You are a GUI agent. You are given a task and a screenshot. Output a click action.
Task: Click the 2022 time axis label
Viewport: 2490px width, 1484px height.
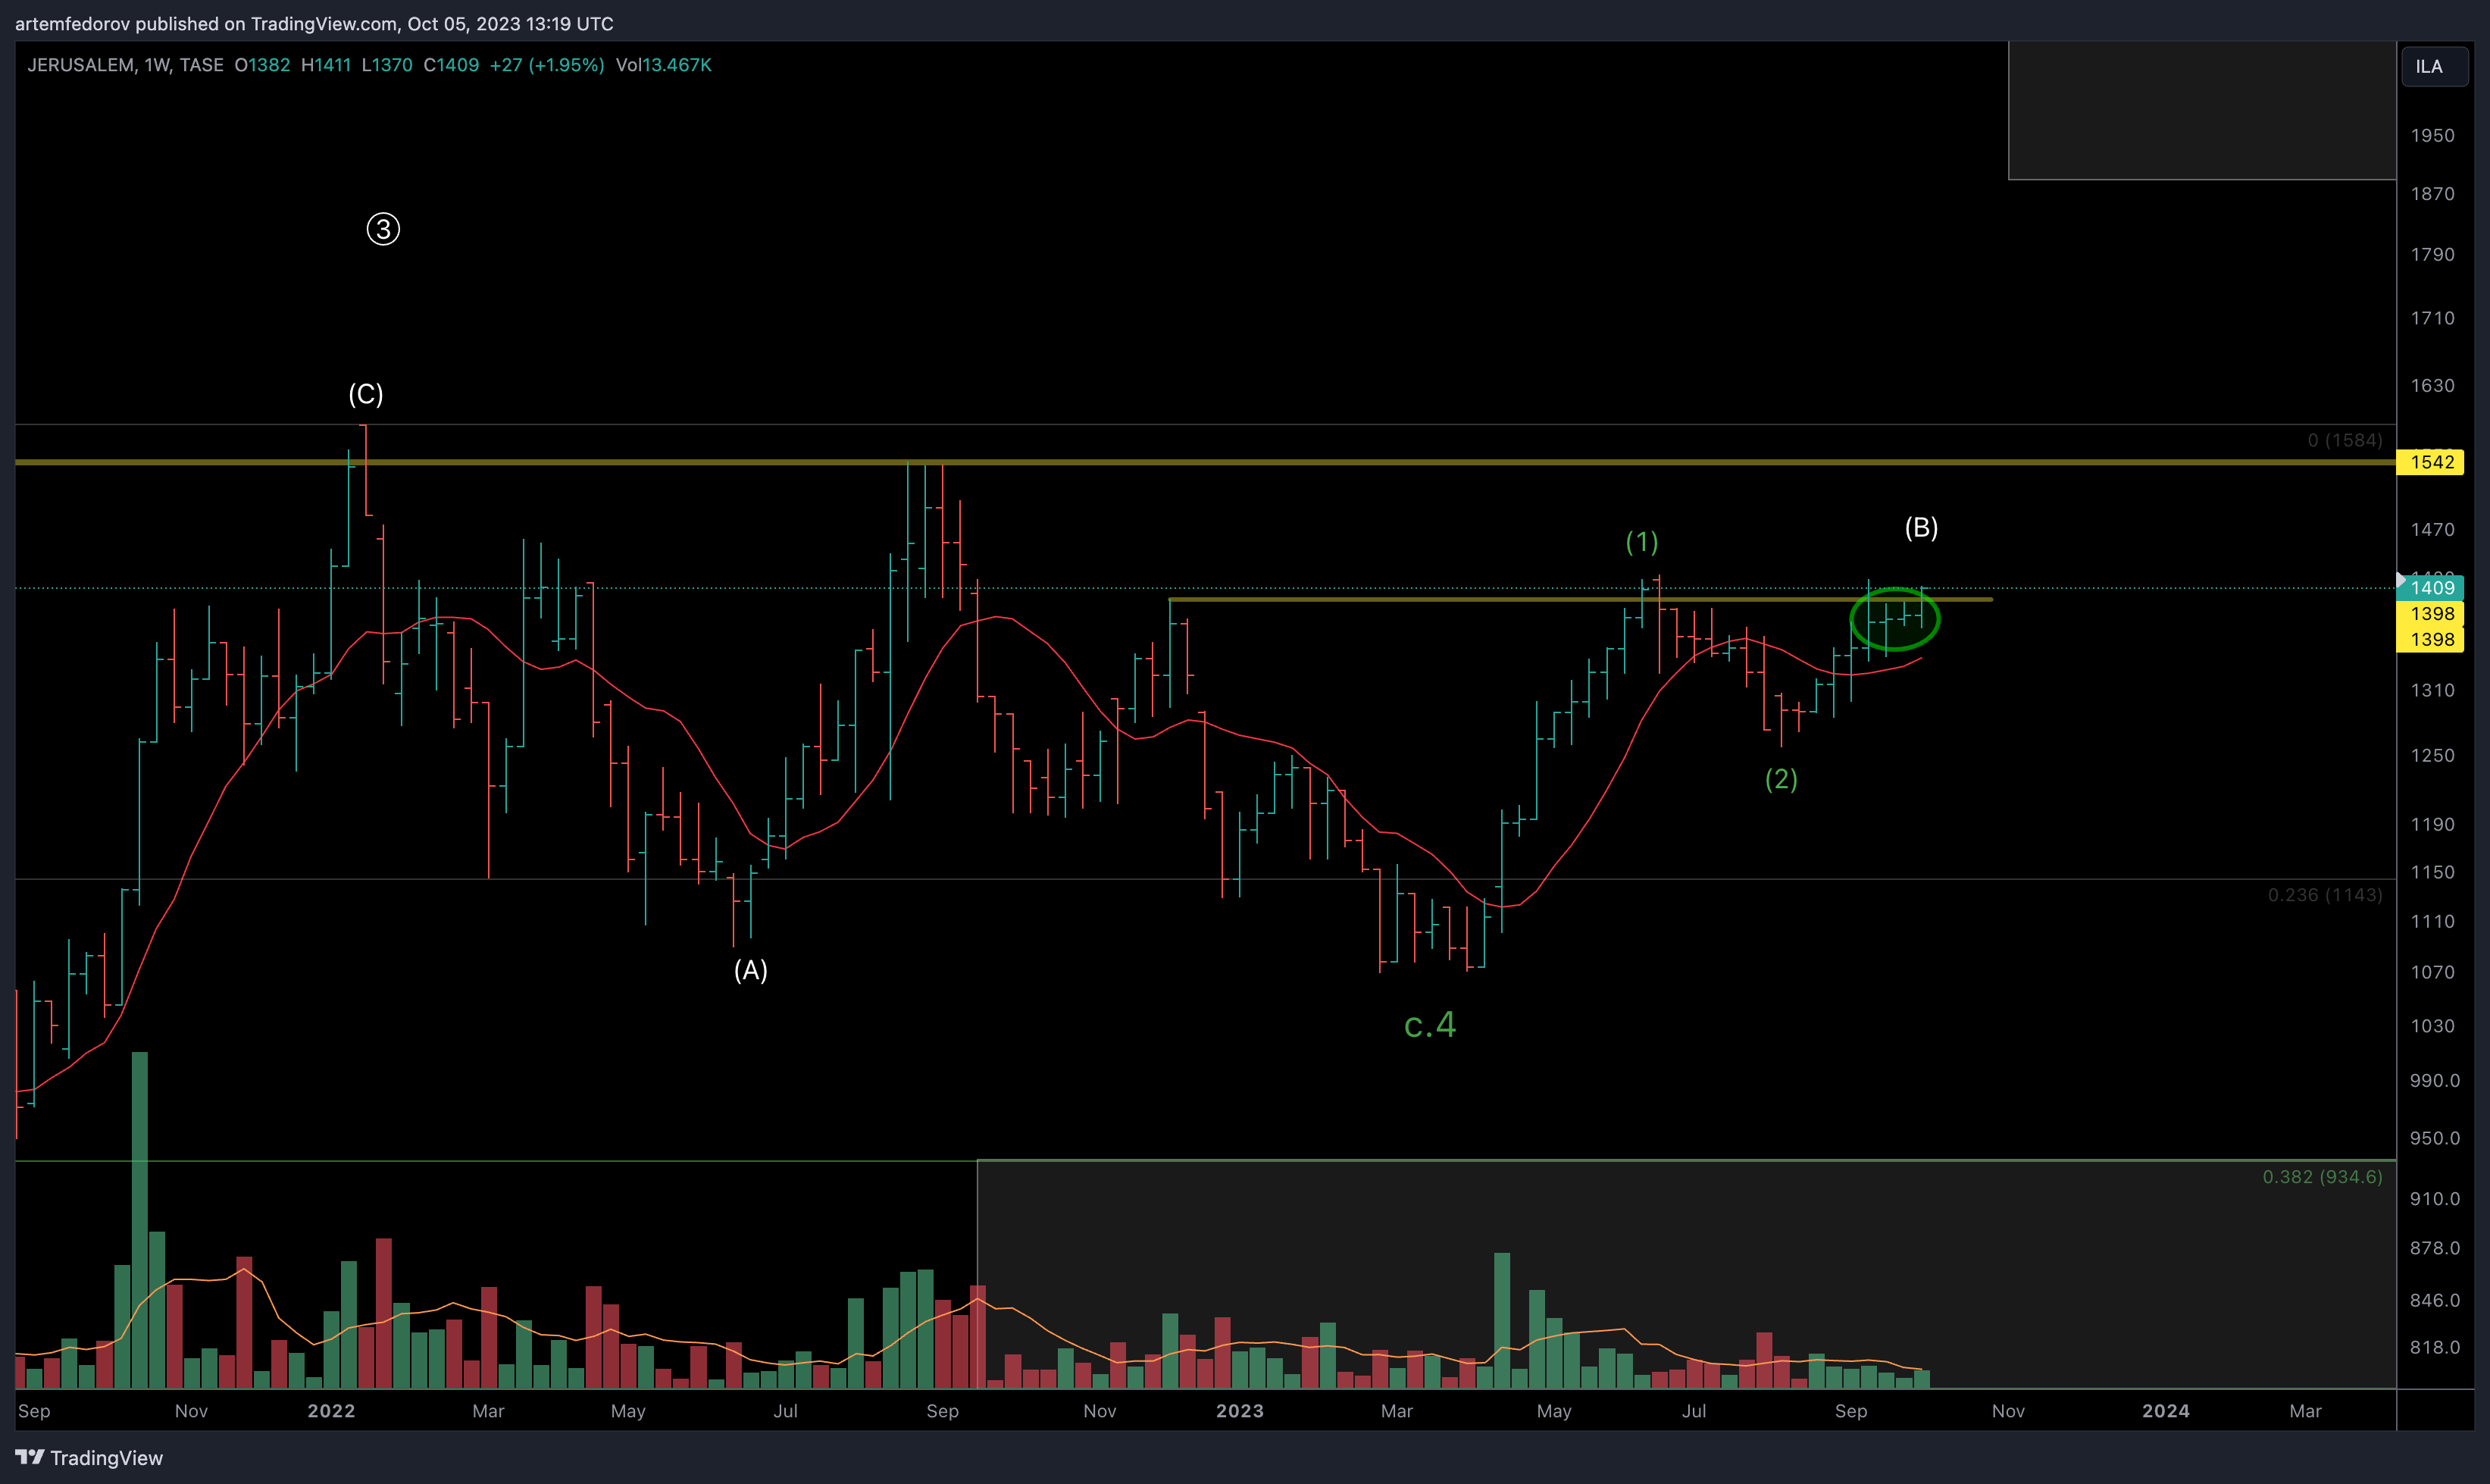[331, 1411]
